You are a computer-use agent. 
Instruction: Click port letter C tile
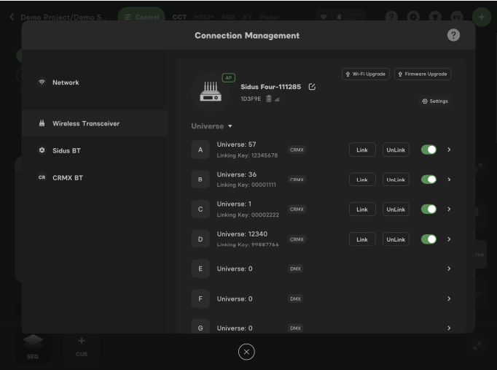(200, 209)
